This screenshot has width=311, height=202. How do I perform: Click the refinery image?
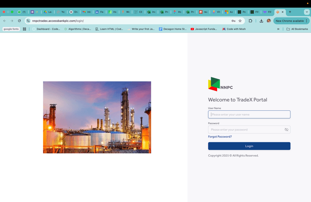click(x=97, y=117)
